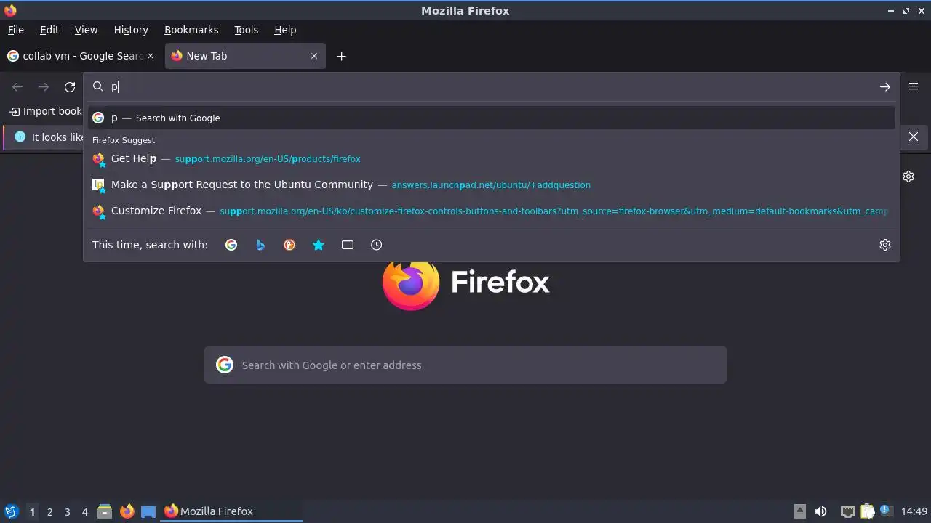Switch to workspace 1
Screen dimensions: 931x523
[x=32, y=512]
